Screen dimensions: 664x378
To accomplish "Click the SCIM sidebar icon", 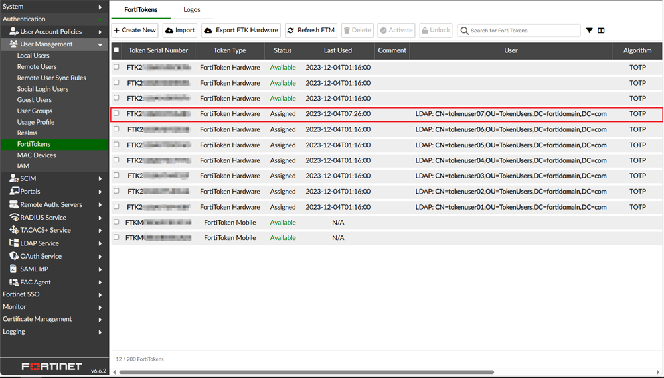I will click(14, 179).
